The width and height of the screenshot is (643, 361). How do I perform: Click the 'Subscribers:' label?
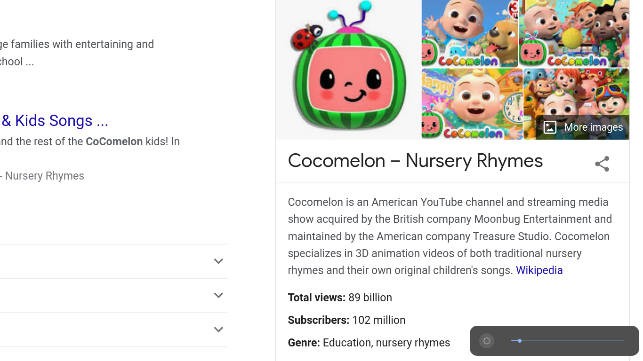pos(318,320)
